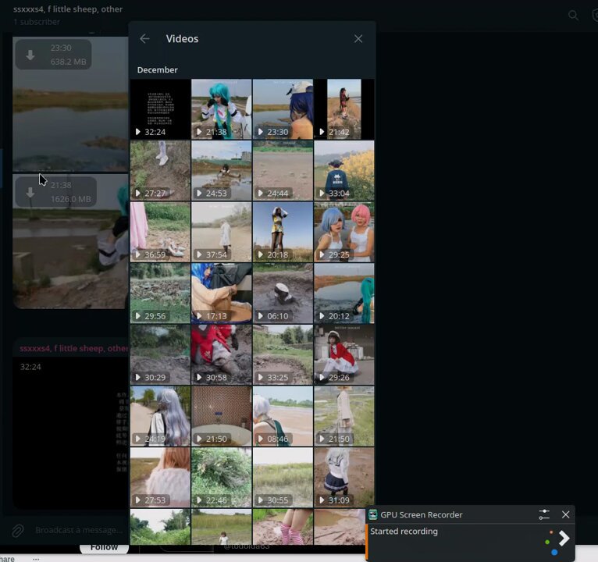
Task: Click the Follow button
Action: [104, 547]
